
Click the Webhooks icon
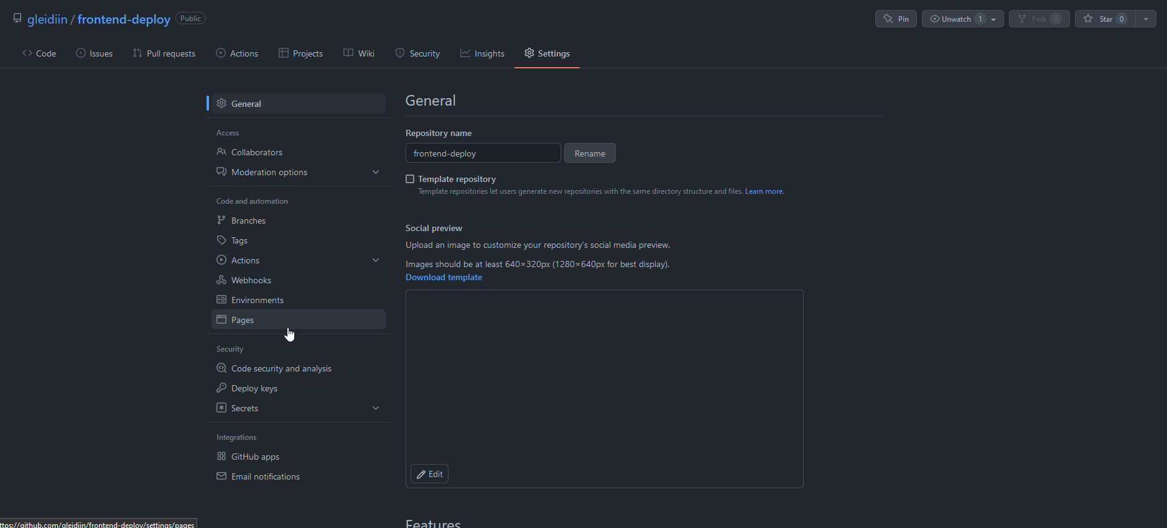221,280
